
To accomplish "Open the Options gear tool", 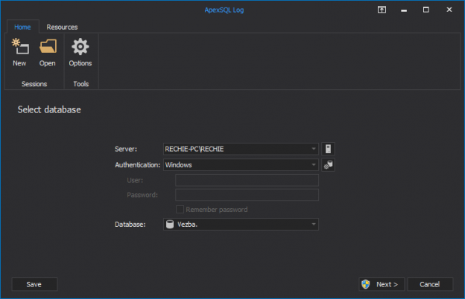I will (80, 52).
